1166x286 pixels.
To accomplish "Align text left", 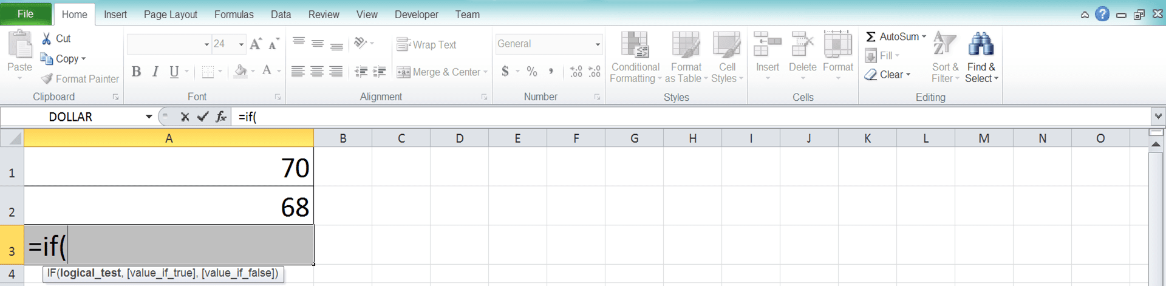I will point(298,72).
